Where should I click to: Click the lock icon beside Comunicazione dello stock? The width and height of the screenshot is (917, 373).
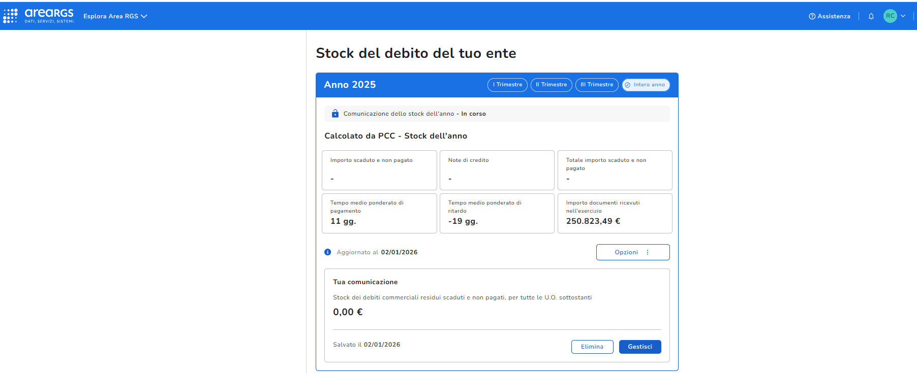coord(335,114)
